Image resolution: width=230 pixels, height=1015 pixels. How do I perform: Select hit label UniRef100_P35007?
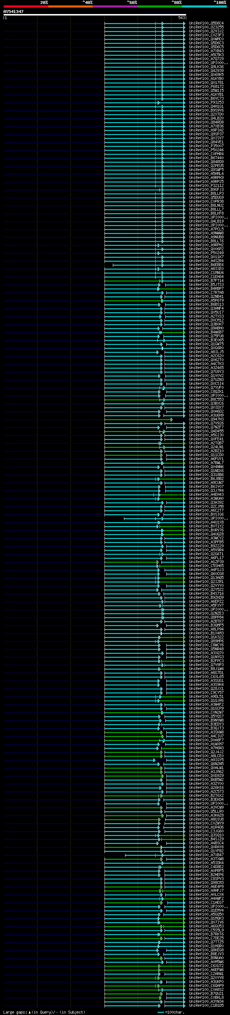[206, 146]
